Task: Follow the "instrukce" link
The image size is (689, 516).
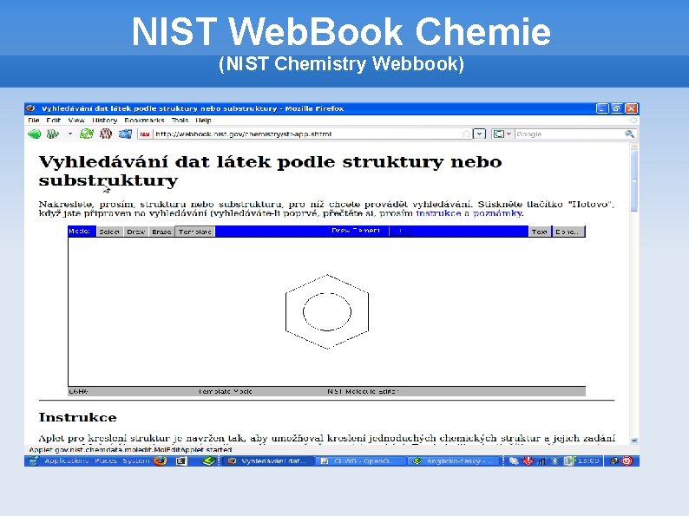Action: [438, 213]
